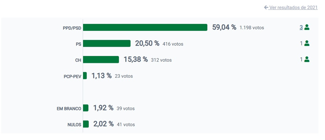
Task: Click the PPD/PSD elected members person icon
Action: coord(307,27)
